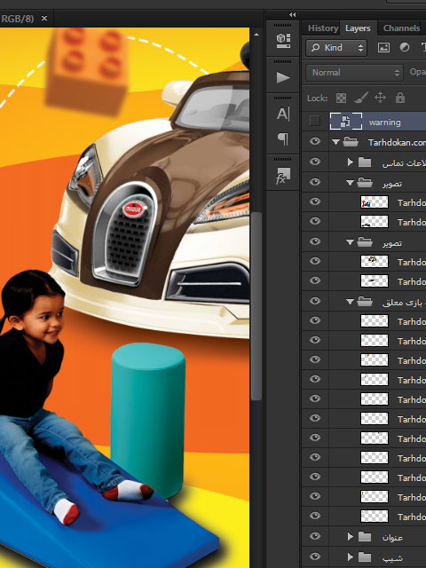Select the Layers tab
This screenshot has width=426, height=568.
tap(358, 28)
